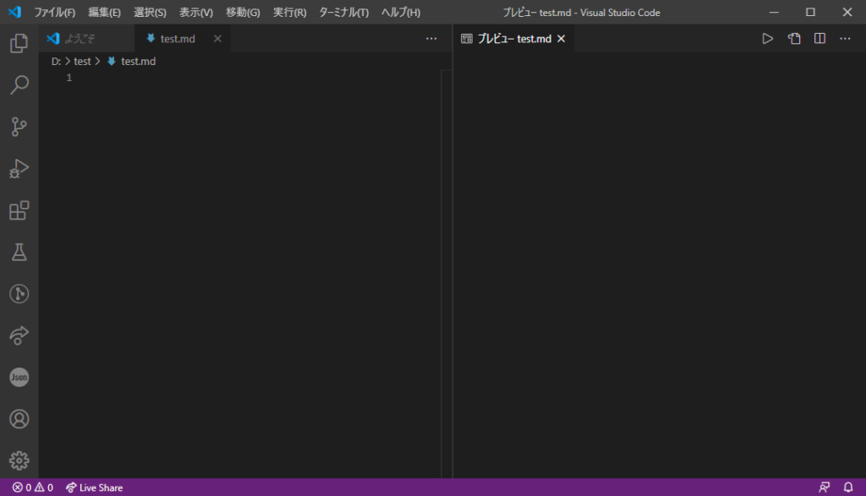Open the Explorer view in the activity bar
Screen dimensions: 866x496
pyautogui.click(x=19, y=44)
